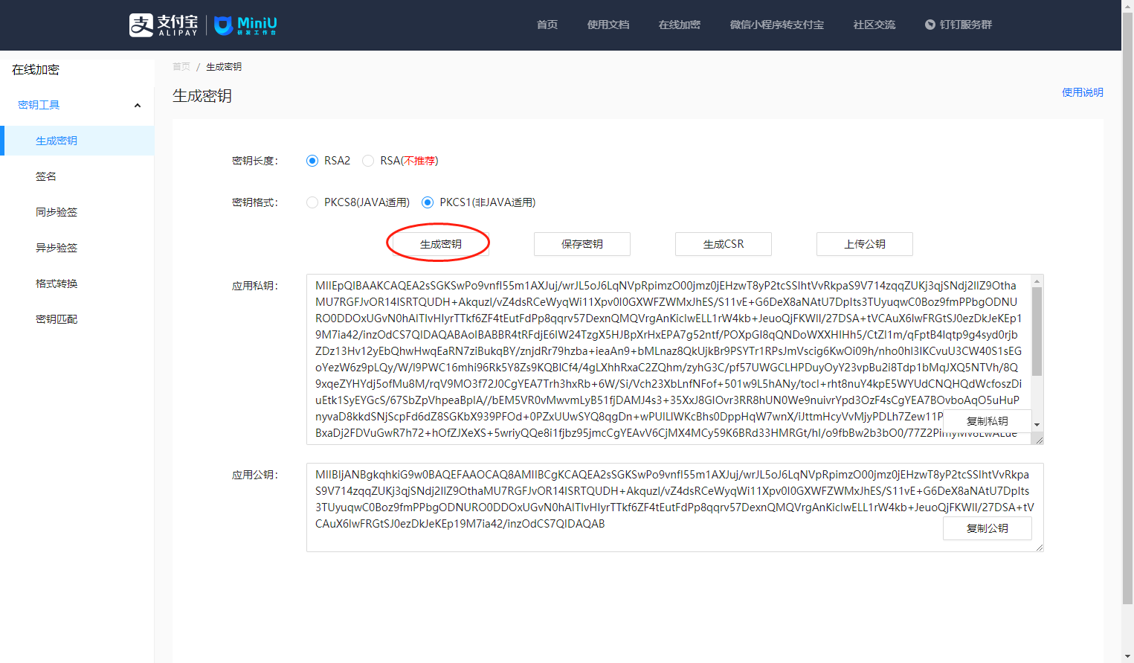1134x663 pixels.
Task: Click the MiniU shield logo
Action: 223,25
